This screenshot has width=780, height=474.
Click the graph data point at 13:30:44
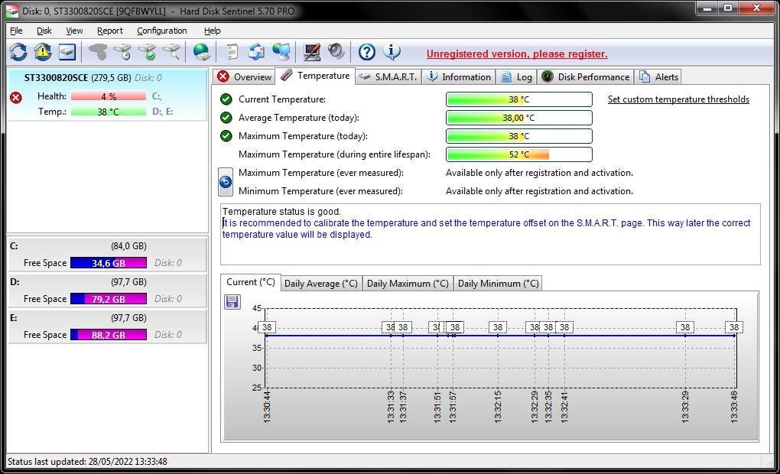pyautogui.click(x=267, y=335)
